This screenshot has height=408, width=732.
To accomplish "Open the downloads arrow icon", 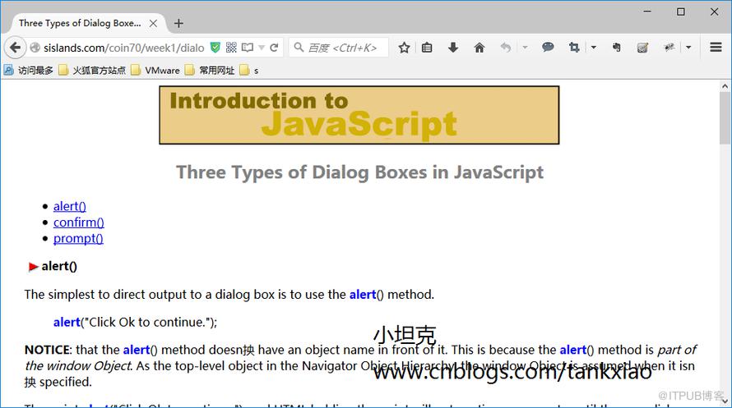I will 453,48.
